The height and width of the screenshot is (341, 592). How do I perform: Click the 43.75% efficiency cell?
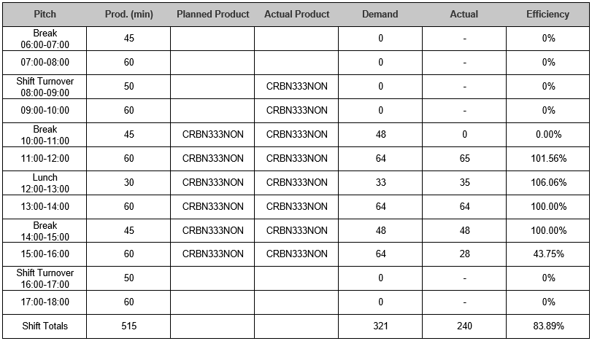tap(547, 254)
